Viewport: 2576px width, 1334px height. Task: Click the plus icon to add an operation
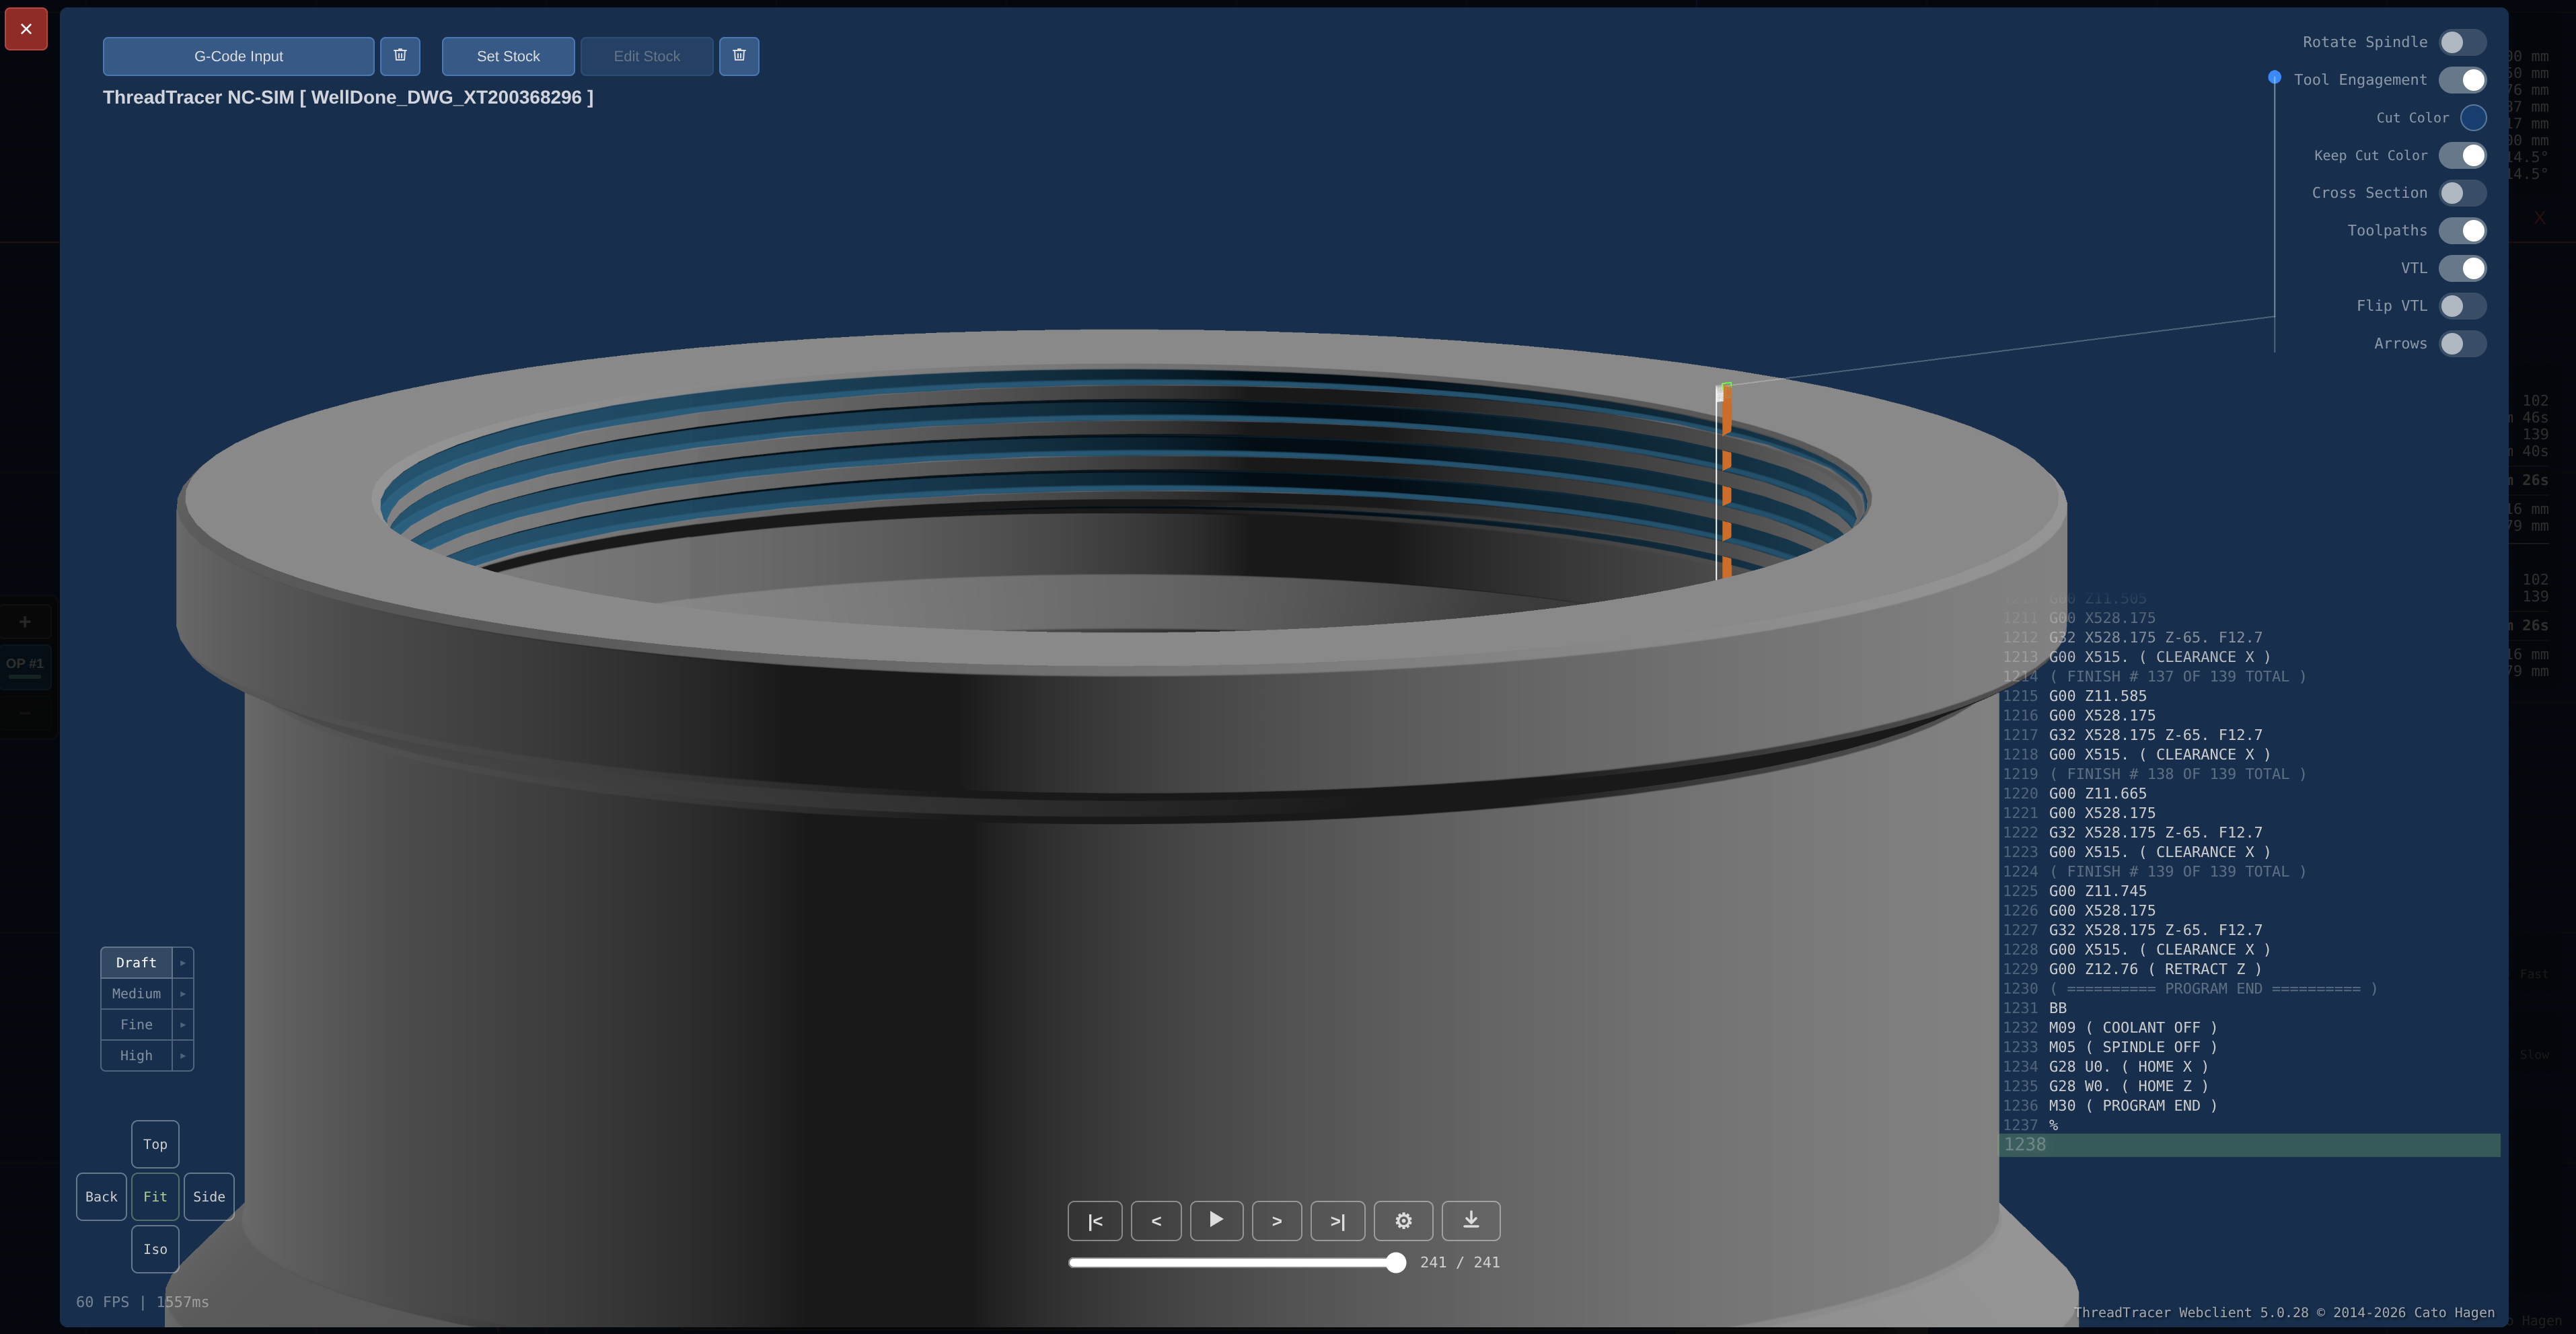point(25,620)
